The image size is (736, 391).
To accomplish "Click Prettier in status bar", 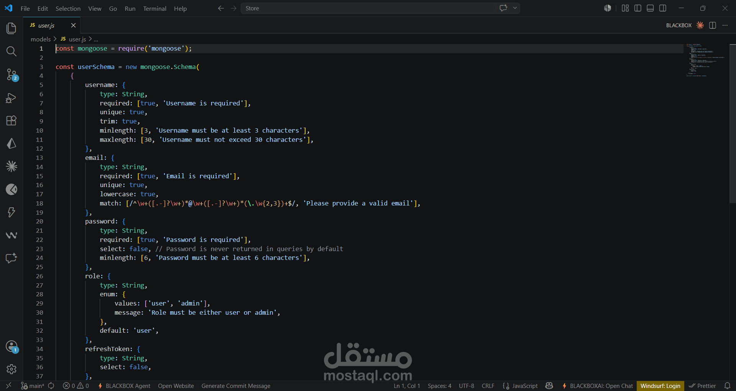I will pyautogui.click(x=702, y=386).
